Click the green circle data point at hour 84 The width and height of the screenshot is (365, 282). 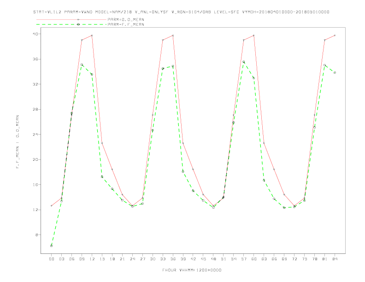coord(335,73)
